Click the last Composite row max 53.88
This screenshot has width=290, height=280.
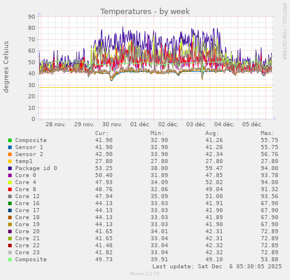[270, 260]
